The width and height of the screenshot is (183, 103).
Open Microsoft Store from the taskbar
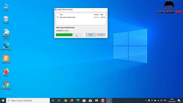click(84, 100)
